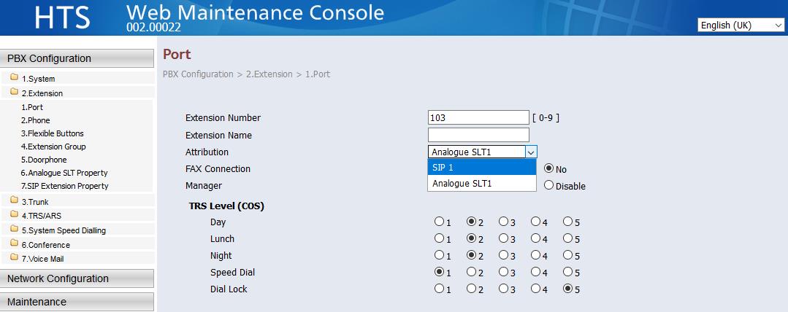Click the 5.System Speed Dialling folder icon
The width and height of the screenshot is (788, 312).
coord(15,230)
